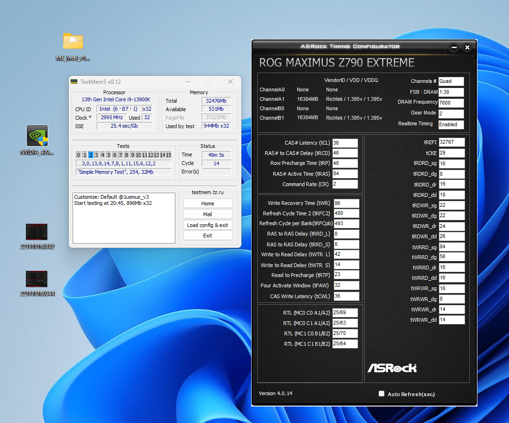Image resolution: width=509 pixels, height=423 pixels.
Task: Click the ASRock logo in configurator
Action: pos(392,368)
